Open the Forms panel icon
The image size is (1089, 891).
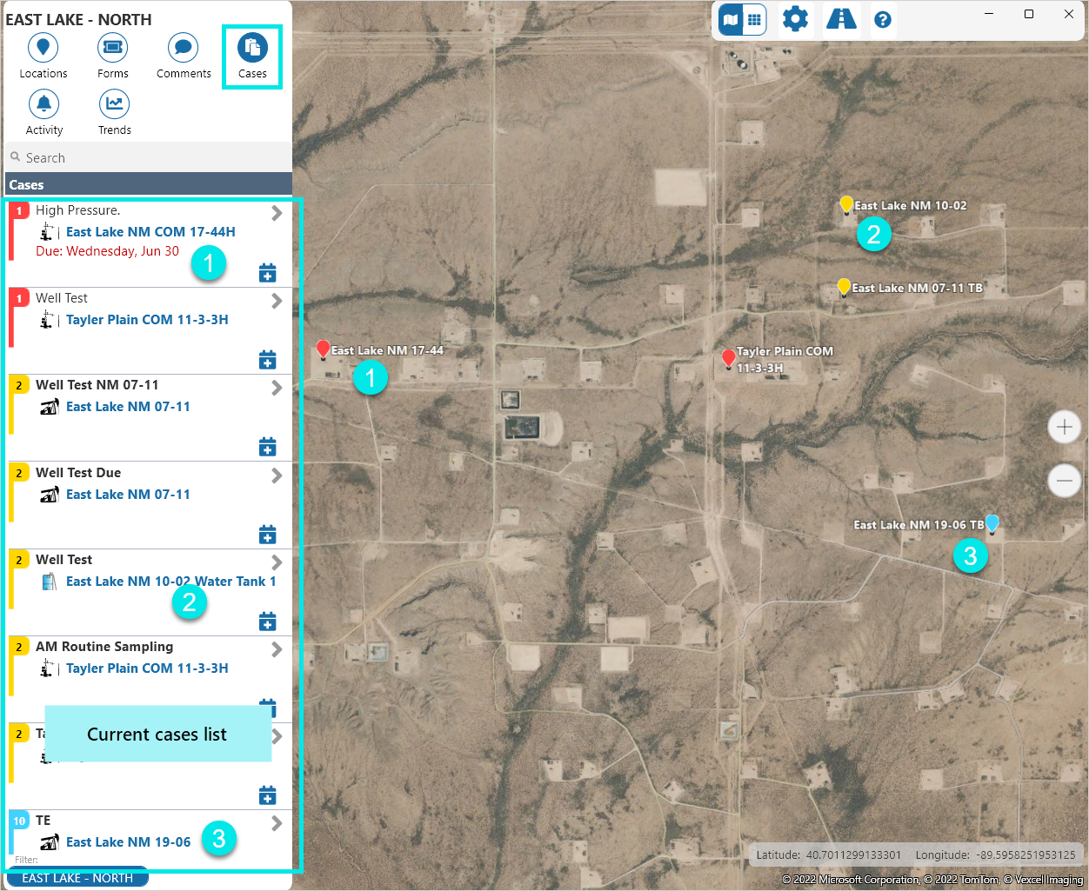point(112,48)
